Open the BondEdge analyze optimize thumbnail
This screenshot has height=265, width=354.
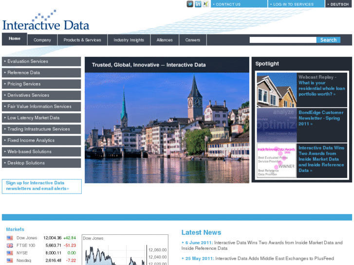tap(277, 125)
